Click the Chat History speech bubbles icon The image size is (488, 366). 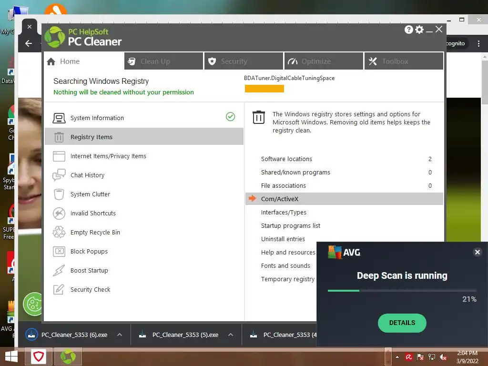(x=59, y=175)
